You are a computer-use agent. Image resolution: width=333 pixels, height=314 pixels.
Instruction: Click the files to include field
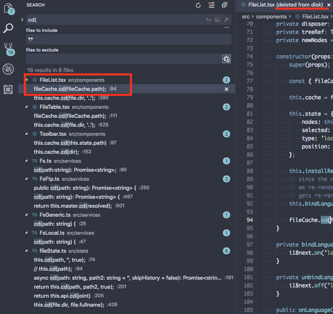129,39
